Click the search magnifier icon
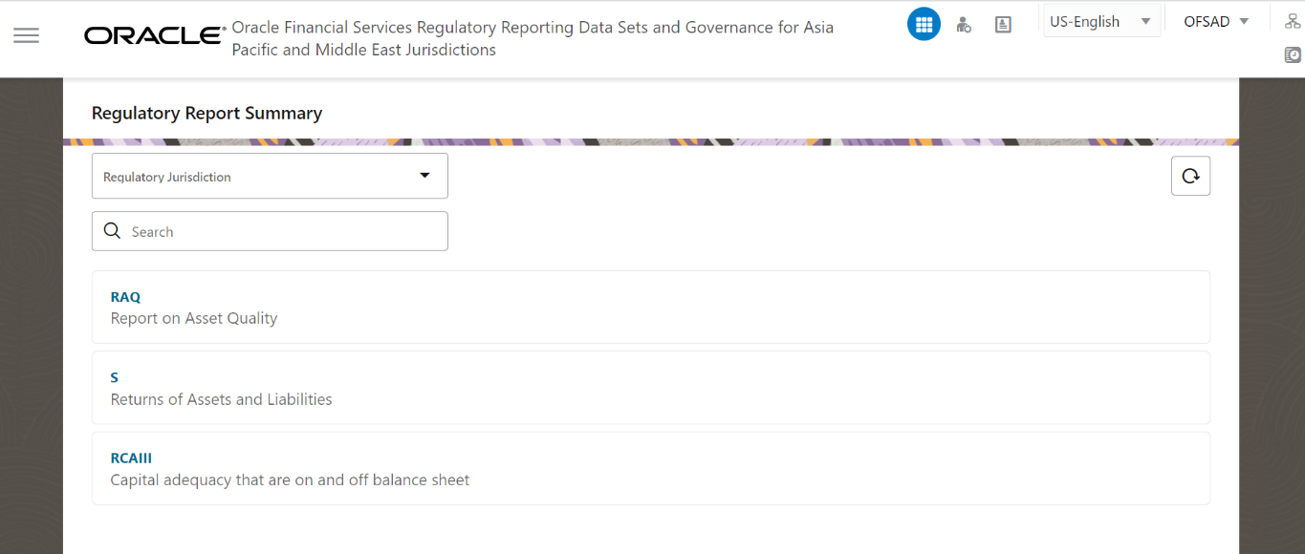Viewport: 1305px width, 554px height. [112, 230]
